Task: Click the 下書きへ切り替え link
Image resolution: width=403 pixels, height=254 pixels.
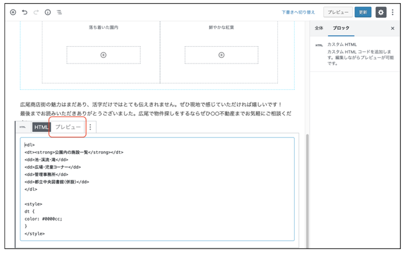Action: click(298, 12)
